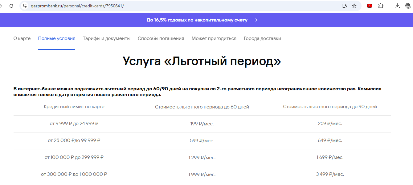Viewport: 413px width, 185px height.
Task: Click the 3 499 ₽/мес. table cell
Action: [x=330, y=174]
